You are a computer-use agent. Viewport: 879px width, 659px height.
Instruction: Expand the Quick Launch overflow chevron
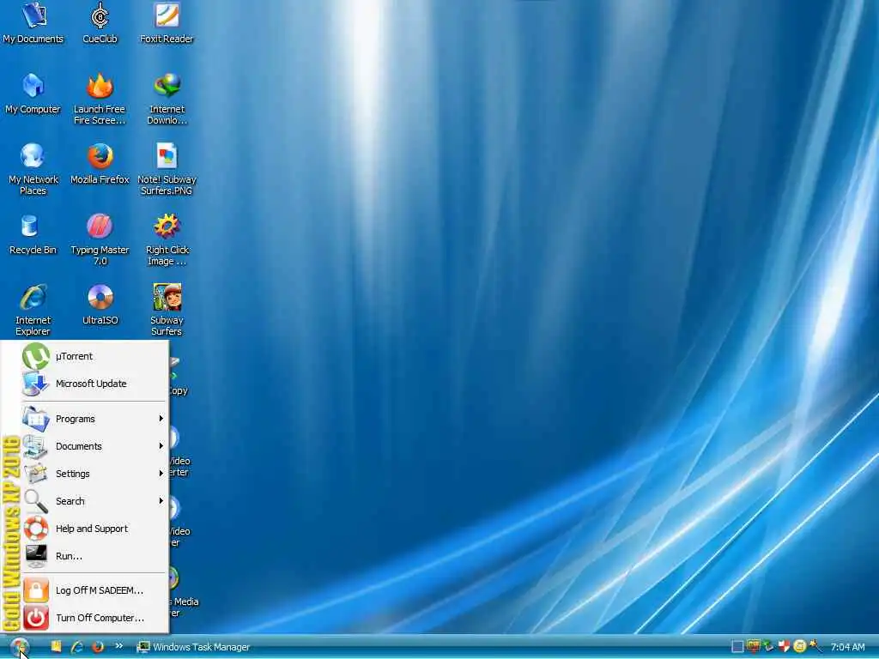[x=118, y=646]
